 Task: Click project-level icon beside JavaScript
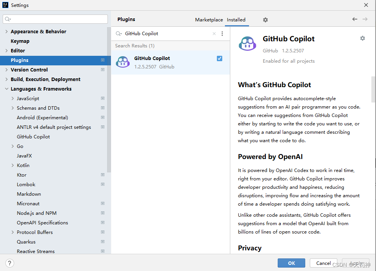click(x=103, y=98)
